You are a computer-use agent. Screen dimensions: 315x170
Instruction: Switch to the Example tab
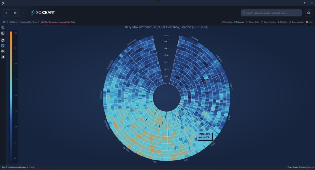[239, 22]
